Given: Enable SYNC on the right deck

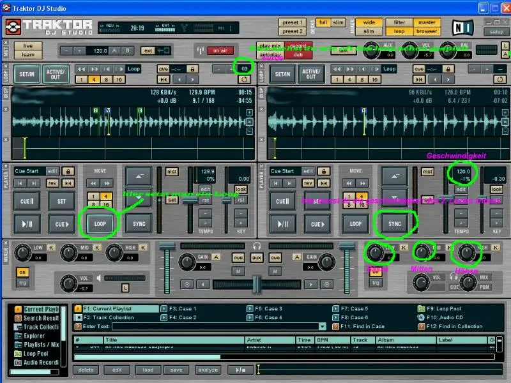Looking at the screenshot, I should (395, 223).
